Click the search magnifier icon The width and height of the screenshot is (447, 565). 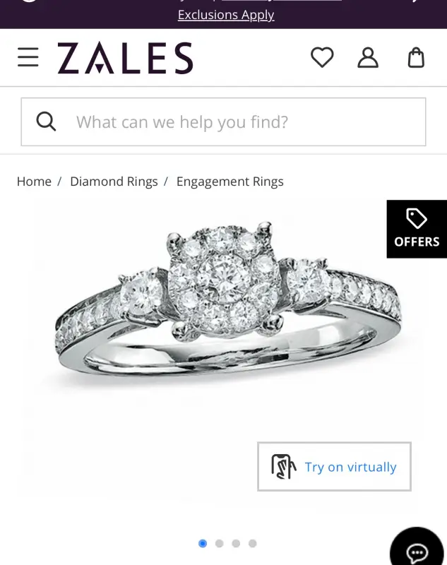tap(46, 121)
